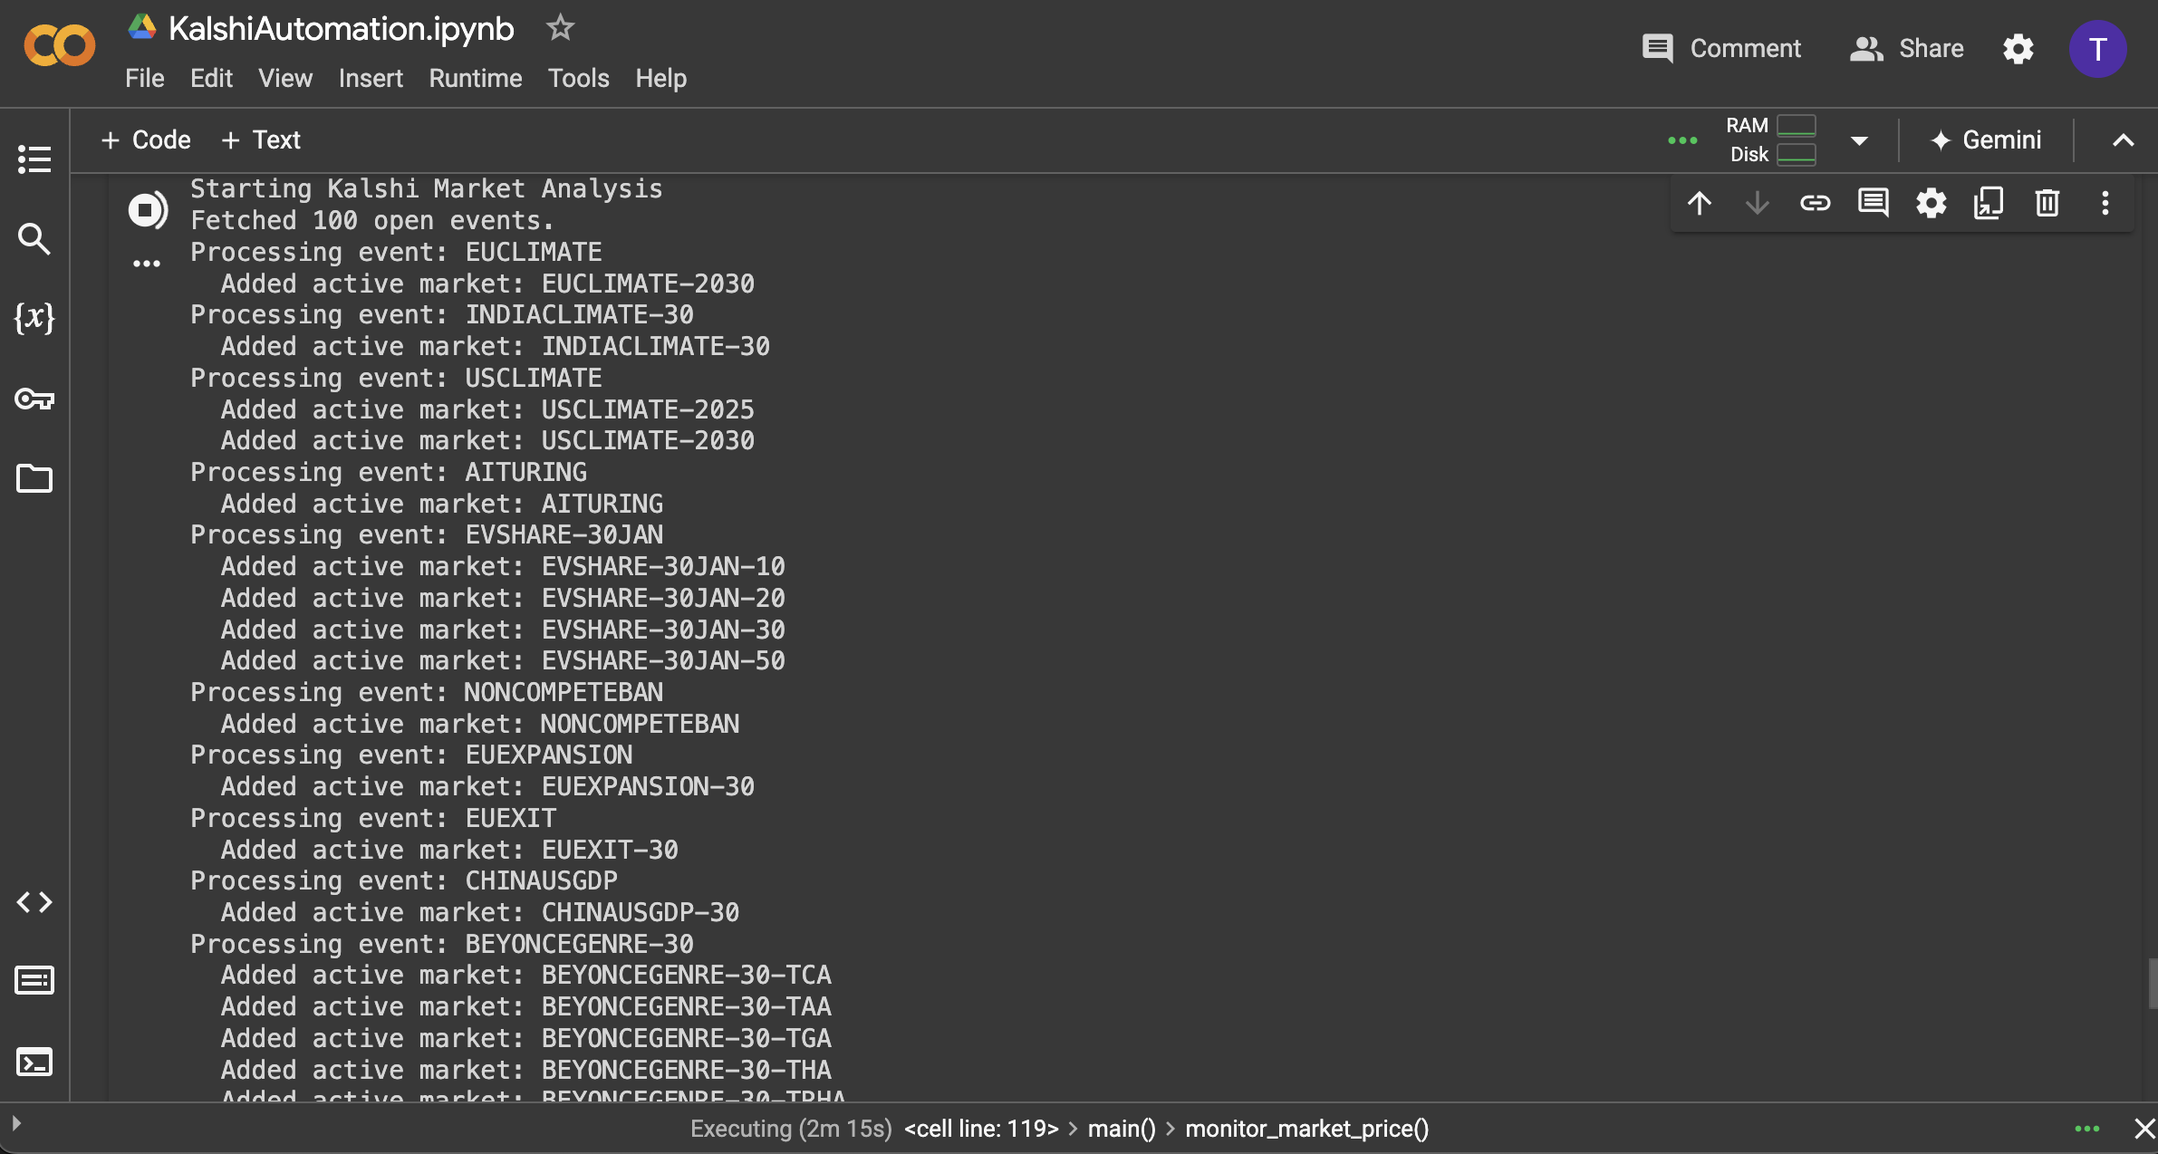
Task: Open the Files folder panel
Action: coord(34,478)
